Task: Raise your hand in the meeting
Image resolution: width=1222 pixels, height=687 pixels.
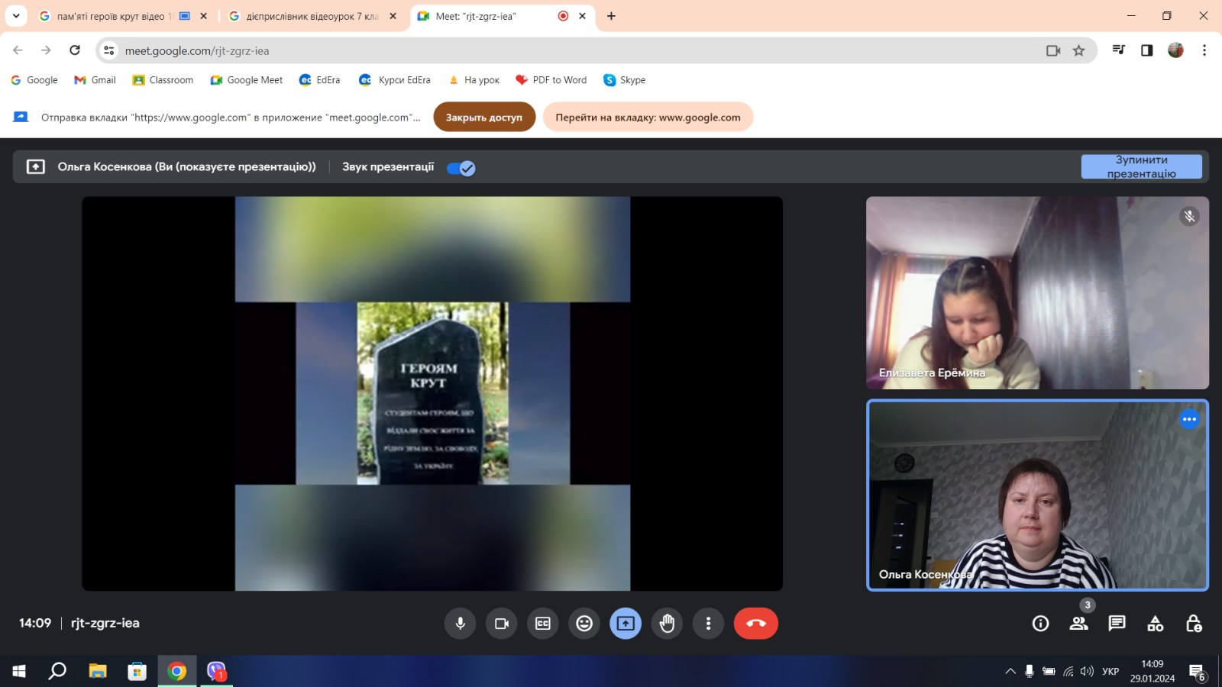Action: 667,624
